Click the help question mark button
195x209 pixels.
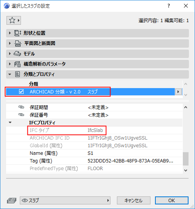(169, 6)
